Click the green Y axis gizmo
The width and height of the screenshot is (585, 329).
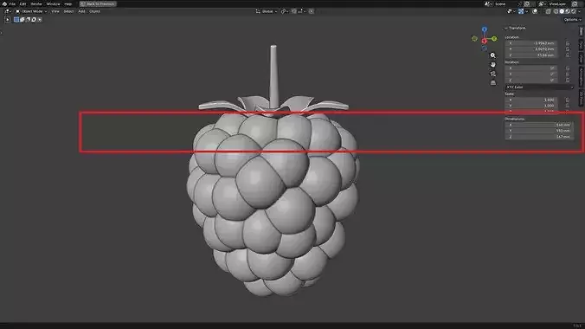494,38
